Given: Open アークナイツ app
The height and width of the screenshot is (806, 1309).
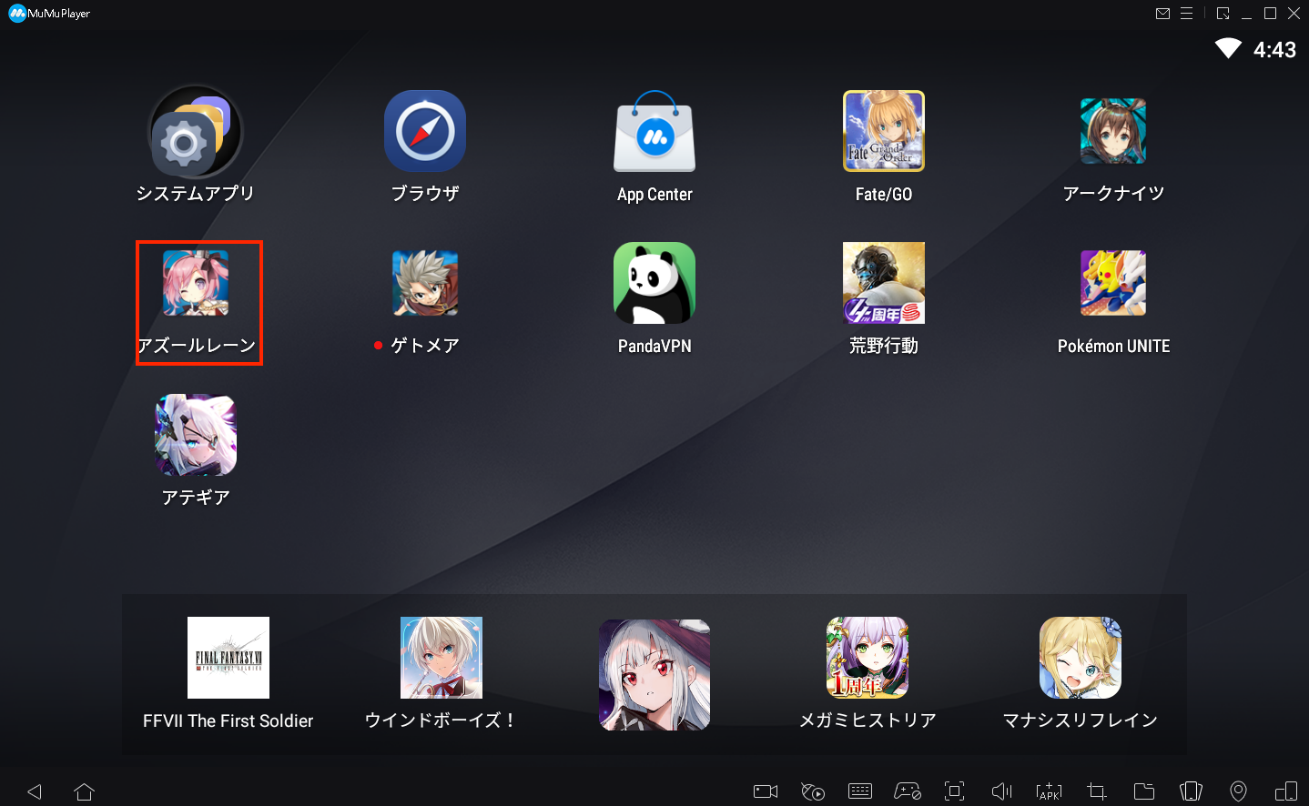Looking at the screenshot, I should click(x=1113, y=131).
